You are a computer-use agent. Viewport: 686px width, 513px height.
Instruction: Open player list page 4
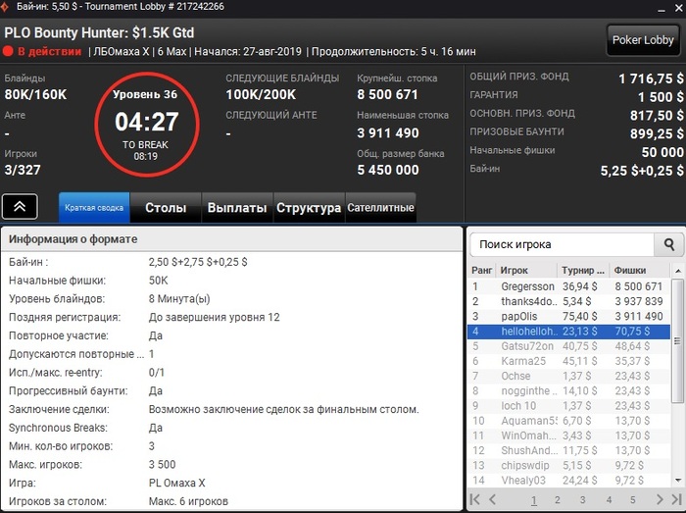click(x=609, y=500)
